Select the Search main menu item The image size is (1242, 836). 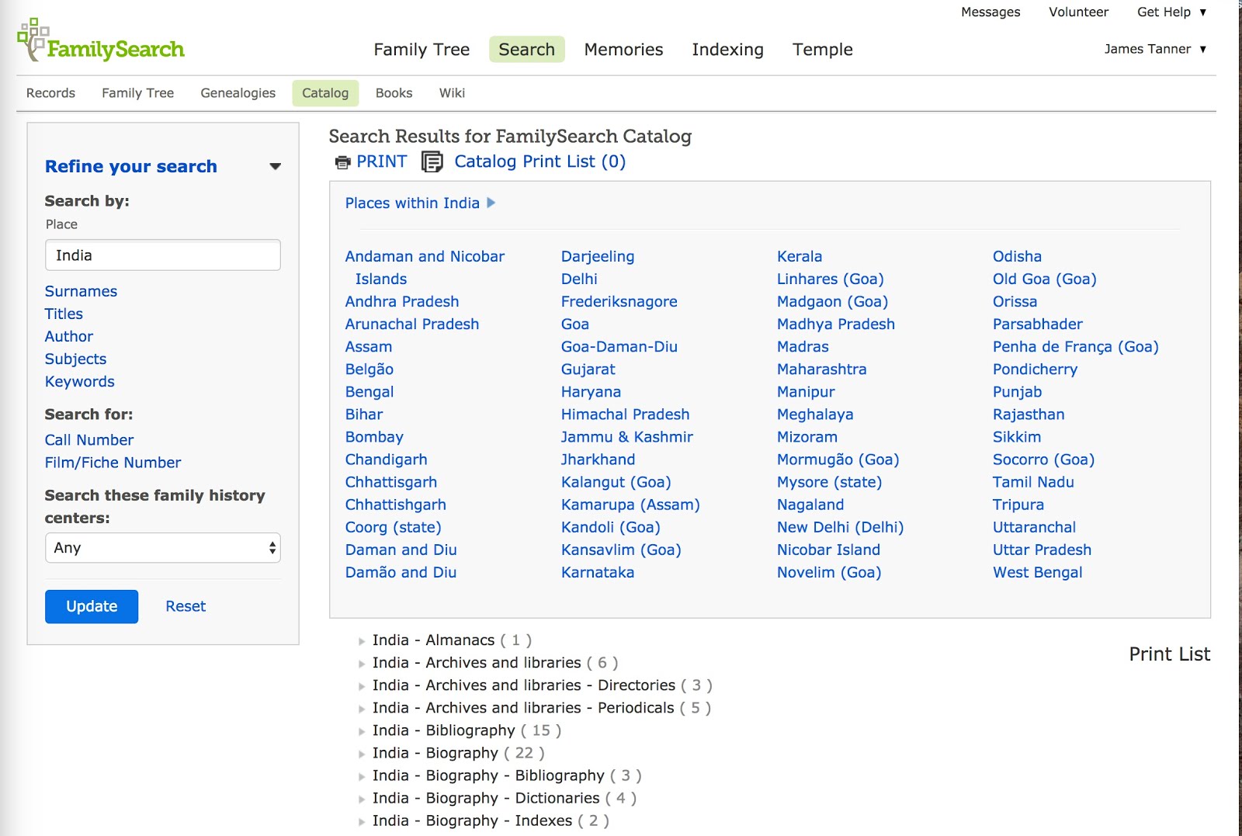pos(526,50)
